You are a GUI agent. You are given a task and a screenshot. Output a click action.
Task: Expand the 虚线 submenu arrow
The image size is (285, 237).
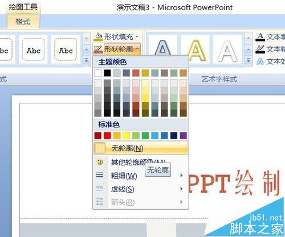coord(181,189)
